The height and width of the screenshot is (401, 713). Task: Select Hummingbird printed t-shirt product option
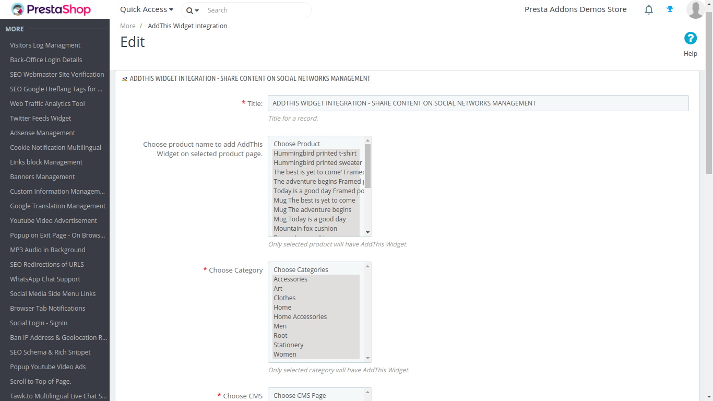pyautogui.click(x=316, y=153)
